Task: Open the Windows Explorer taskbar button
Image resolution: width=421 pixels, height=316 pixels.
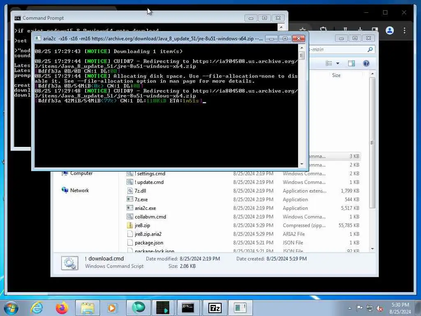Action: pos(88,308)
